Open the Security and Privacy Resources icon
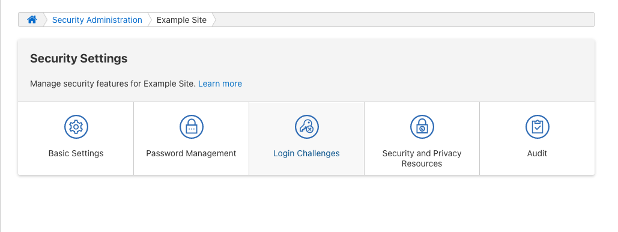 pyautogui.click(x=422, y=127)
